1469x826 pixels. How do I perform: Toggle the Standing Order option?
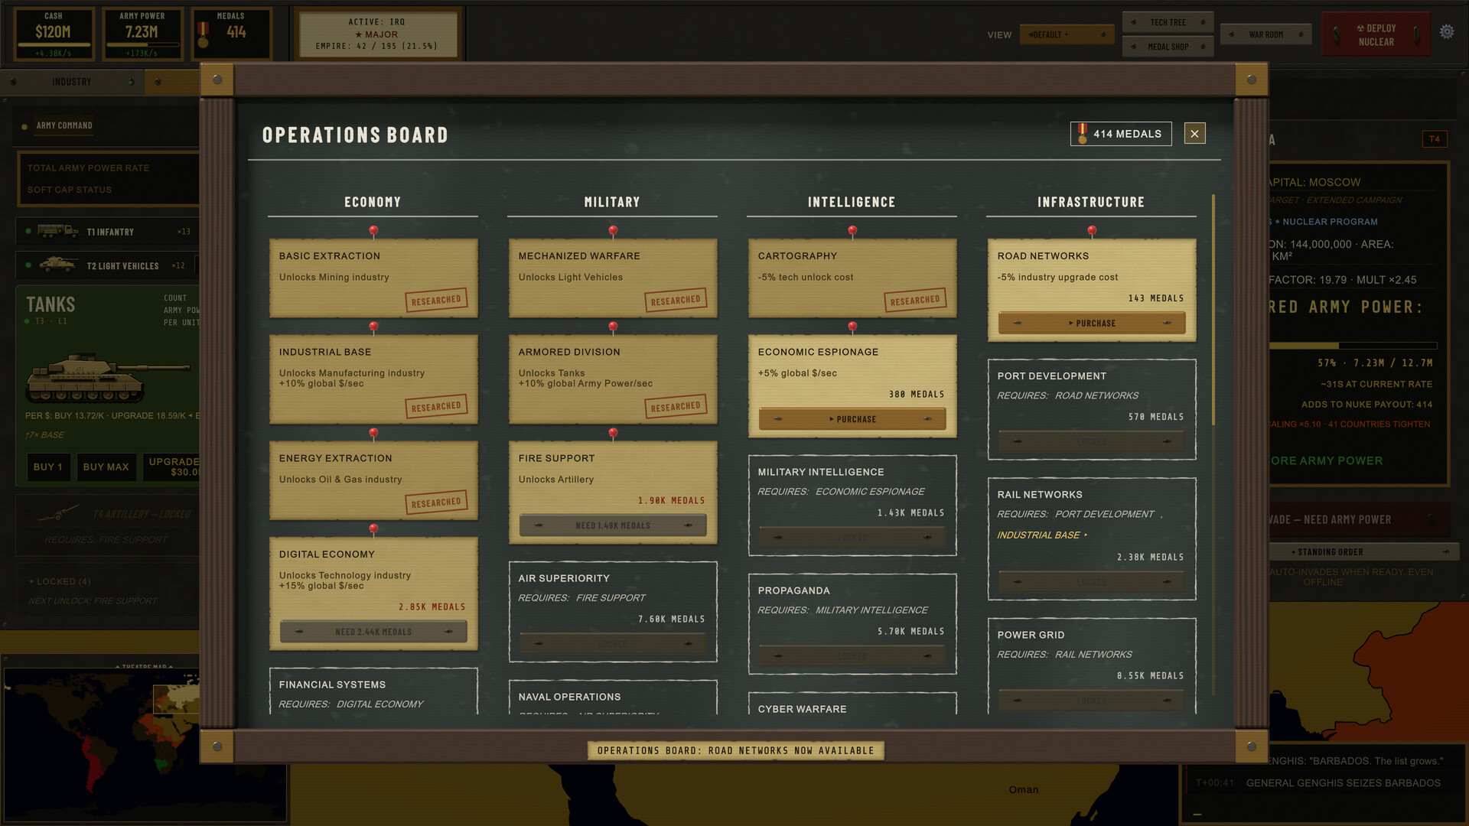coord(1363,551)
